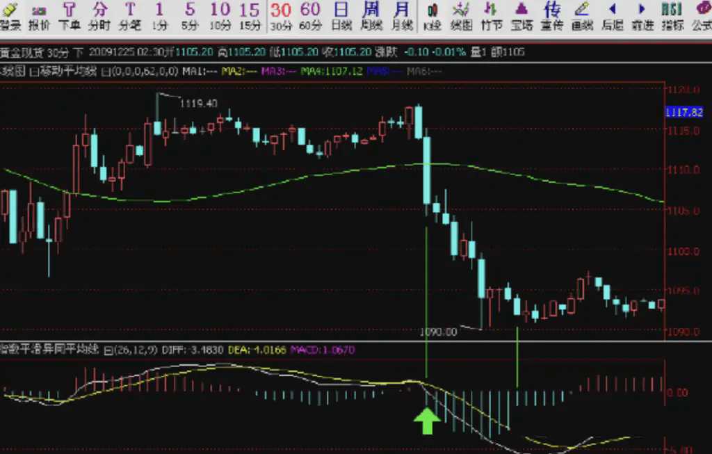This screenshot has width=712, height=454.
Task: Select the 分时 time-sharing view
Action: click(99, 16)
